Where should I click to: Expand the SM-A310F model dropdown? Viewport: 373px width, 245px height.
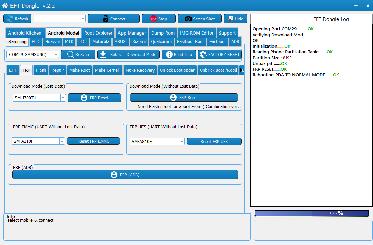coord(62,141)
